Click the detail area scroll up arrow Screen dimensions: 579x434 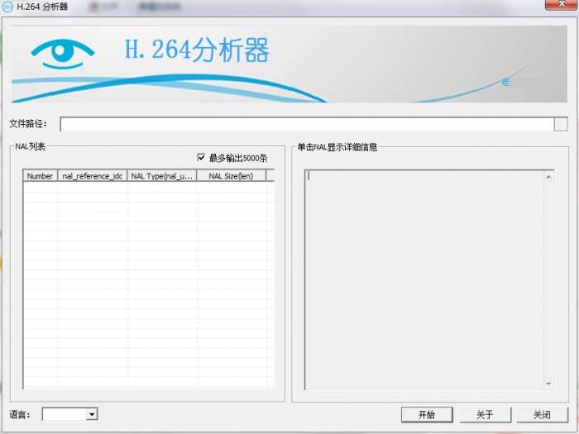click(x=548, y=177)
